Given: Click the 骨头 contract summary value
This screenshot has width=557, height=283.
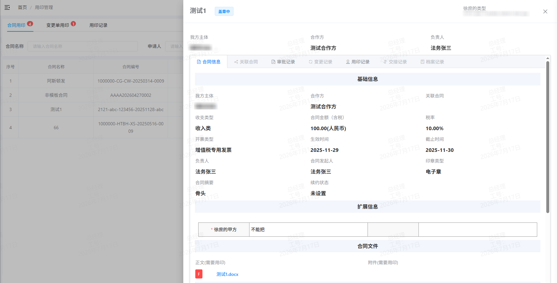Looking at the screenshot, I should point(200,193).
